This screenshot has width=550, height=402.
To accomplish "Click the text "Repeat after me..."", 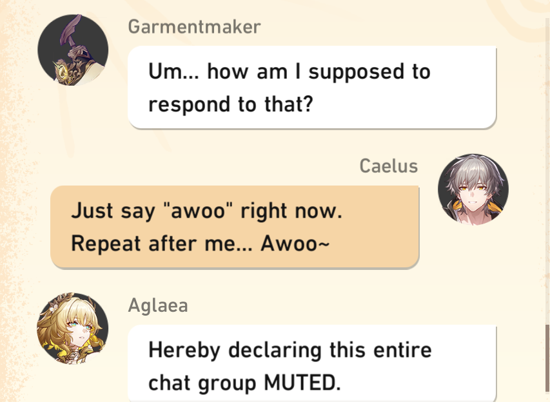I will pos(162,244).
